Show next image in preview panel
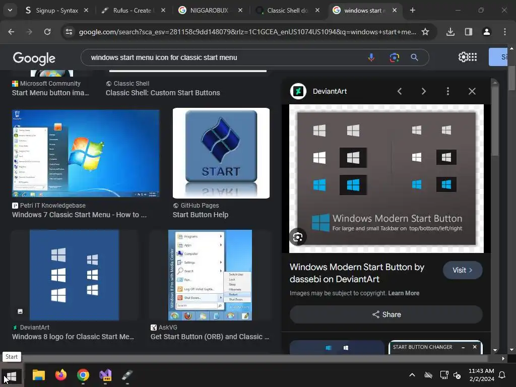This screenshot has width=516, height=387. click(x=423, y=91)
